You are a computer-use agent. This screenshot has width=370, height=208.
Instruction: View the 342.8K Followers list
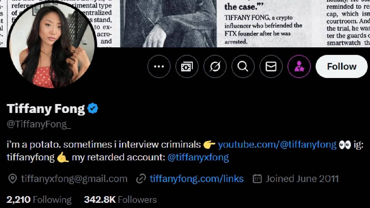[120, 200]
